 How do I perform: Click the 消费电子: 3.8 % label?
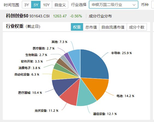pos(29,68)
